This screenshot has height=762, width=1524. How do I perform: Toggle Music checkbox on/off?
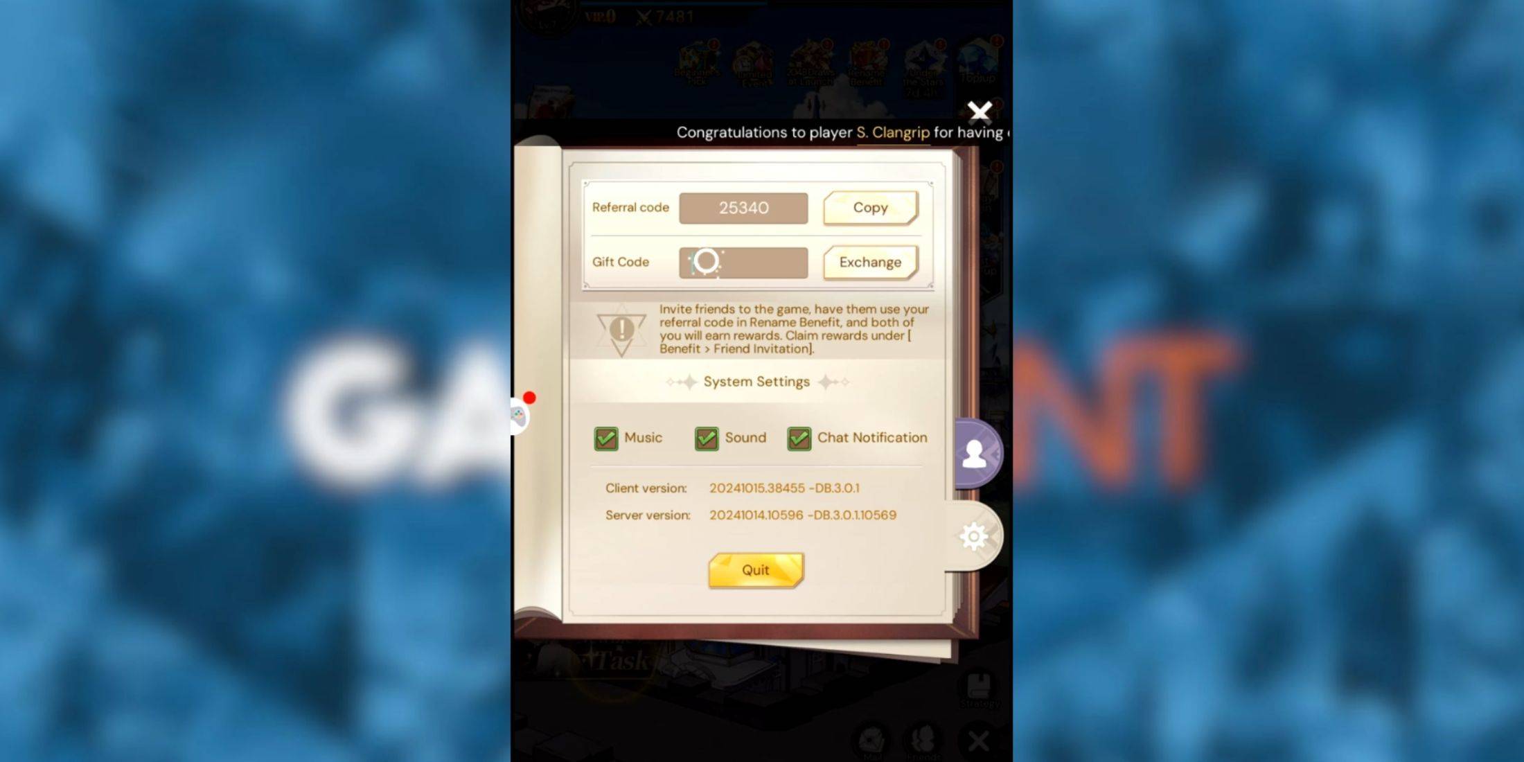pos(605,438)
